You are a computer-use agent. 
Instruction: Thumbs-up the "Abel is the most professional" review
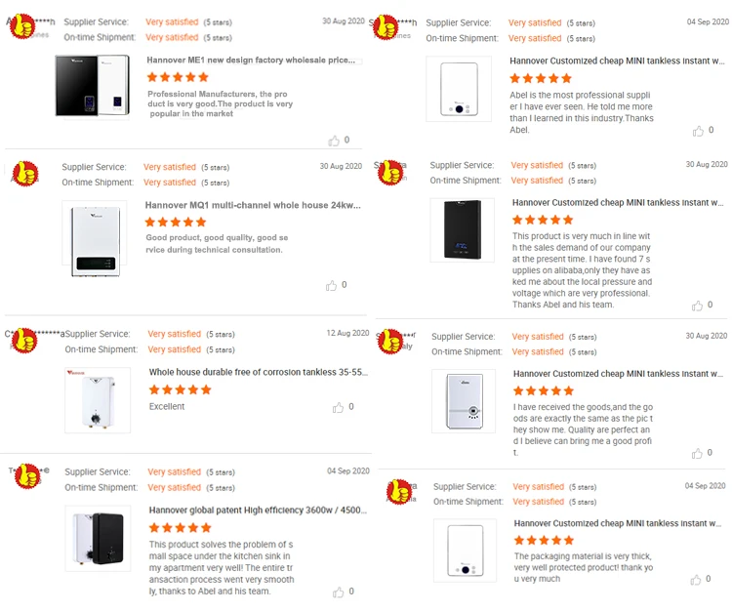point(697,131)
